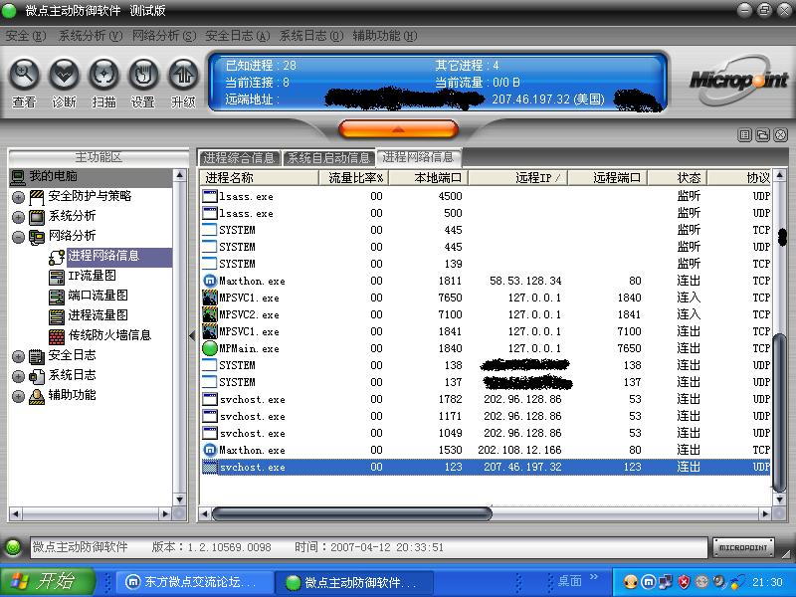Open the 系统分析(V) menu
Viewport: 796px width, 597px height.
[91, 36]
